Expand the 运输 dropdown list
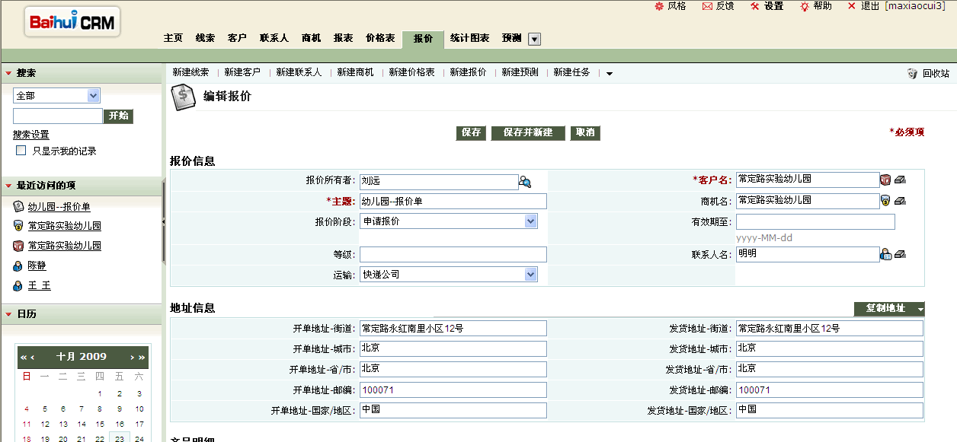 (x=531, y=275)
